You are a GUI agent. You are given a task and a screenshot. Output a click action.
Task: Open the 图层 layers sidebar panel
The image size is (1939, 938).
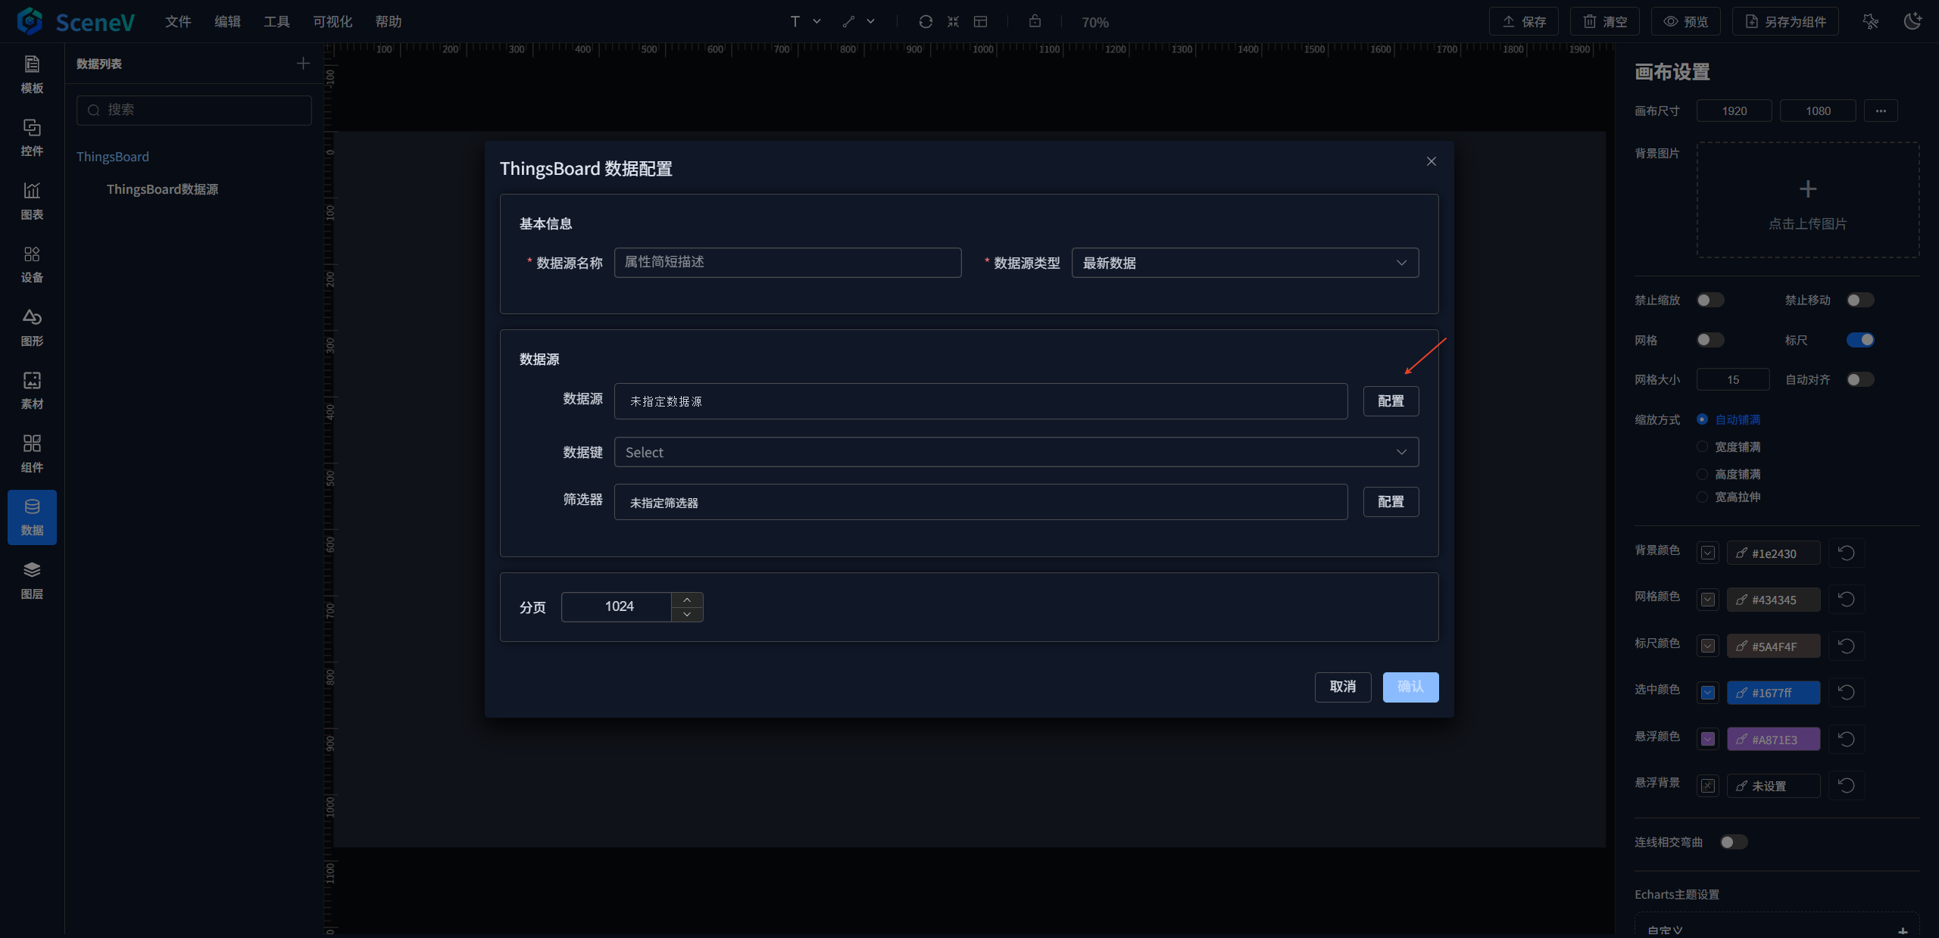32,581
